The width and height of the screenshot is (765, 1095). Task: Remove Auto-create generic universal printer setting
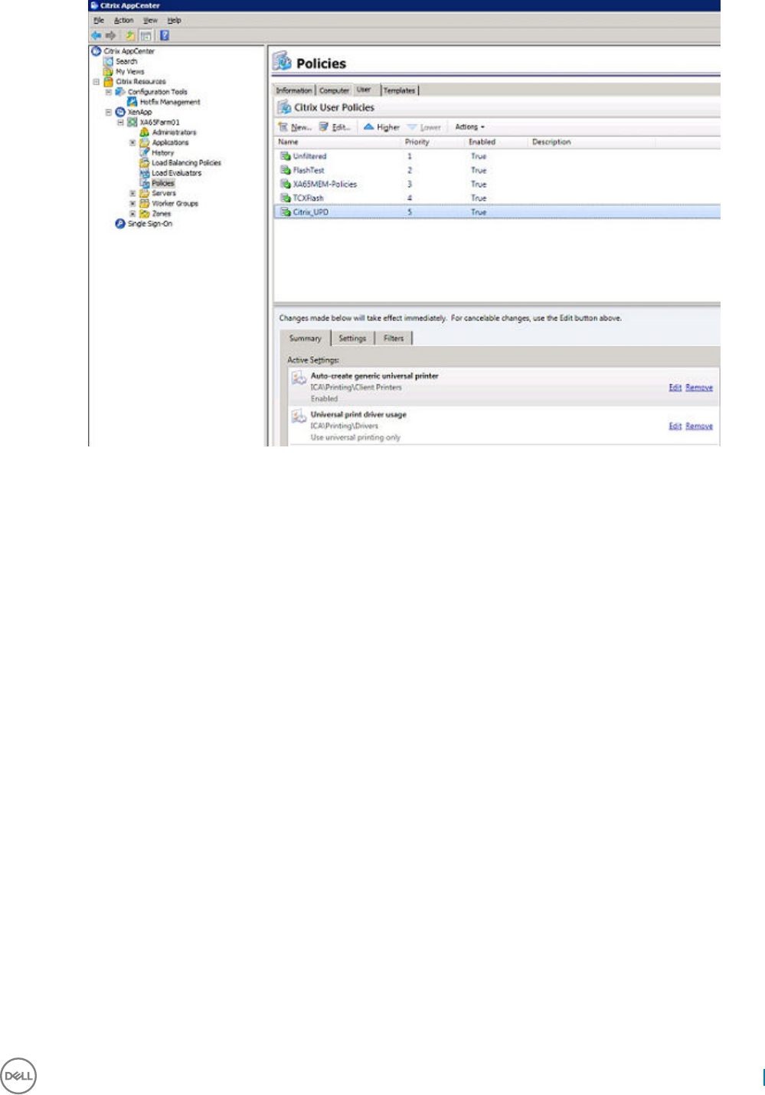click(699, 387)
